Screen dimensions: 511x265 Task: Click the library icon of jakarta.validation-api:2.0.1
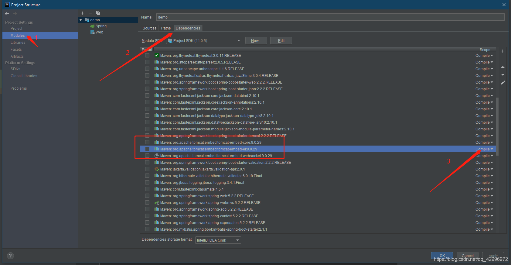(x=157, y=169)
